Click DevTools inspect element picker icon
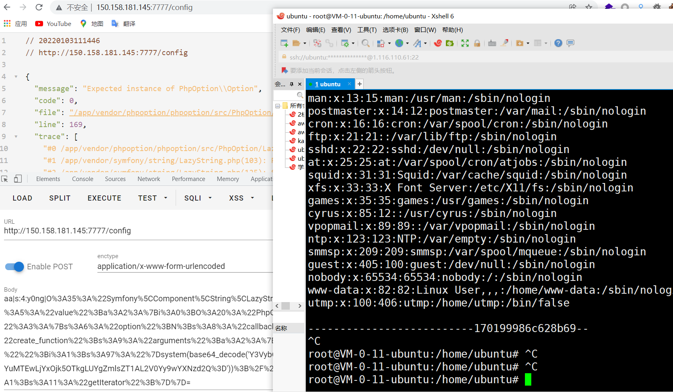Screen dimensions: 673x392 (5, 179)
